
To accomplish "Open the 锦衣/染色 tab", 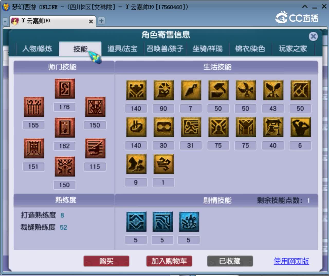I will coord(250,49).
